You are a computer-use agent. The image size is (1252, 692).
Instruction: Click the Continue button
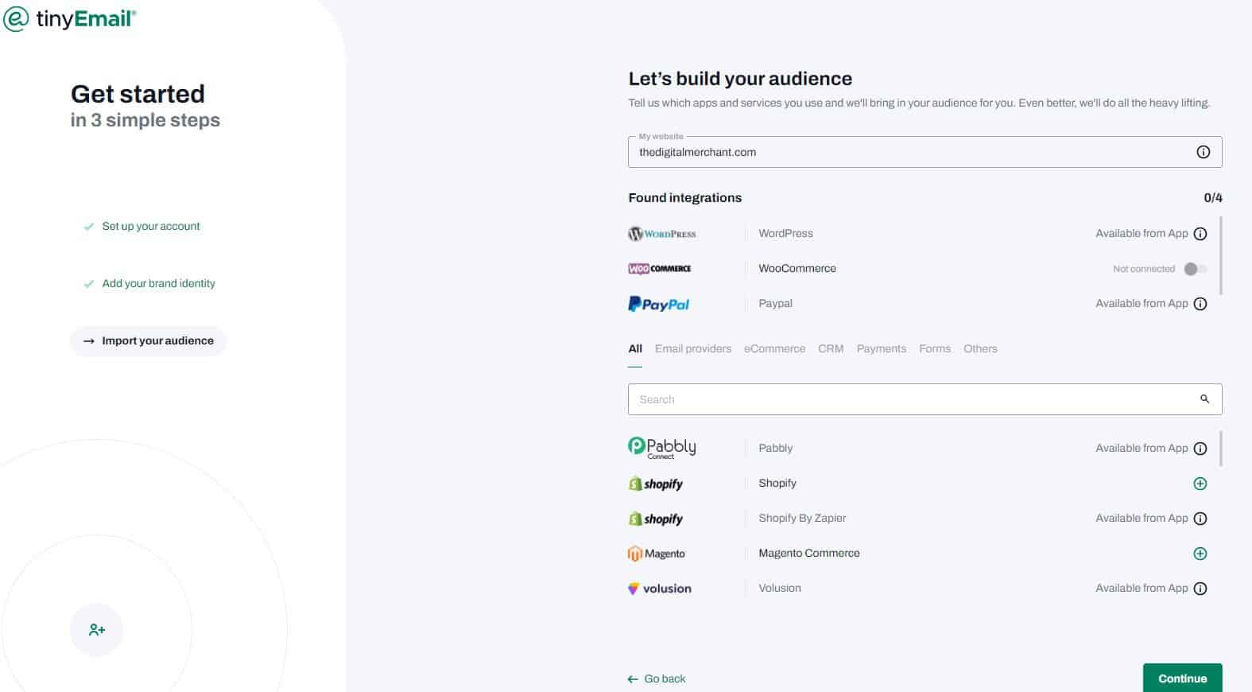tap(1182, 678)
